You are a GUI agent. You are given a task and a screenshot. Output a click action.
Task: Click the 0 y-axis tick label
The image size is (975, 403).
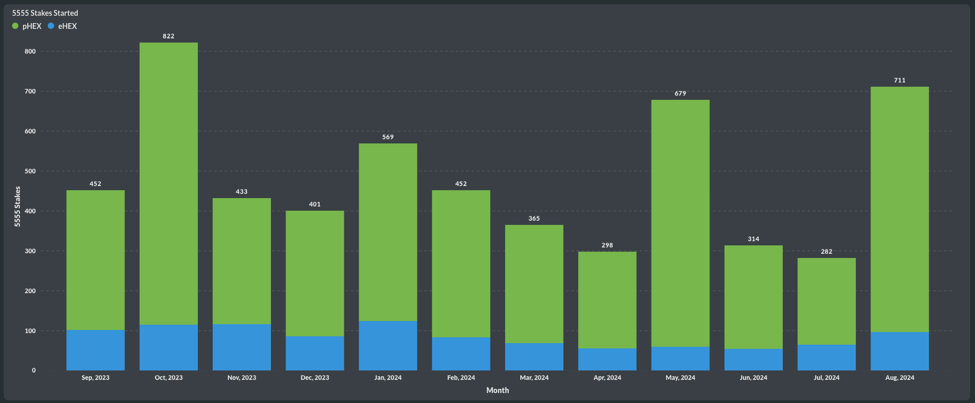pos(34,370)
